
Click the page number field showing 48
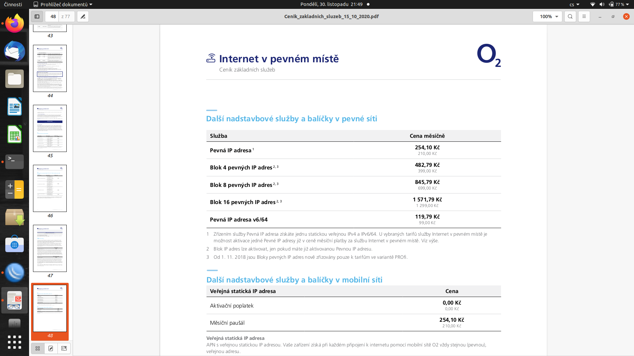tap(53, 16)
